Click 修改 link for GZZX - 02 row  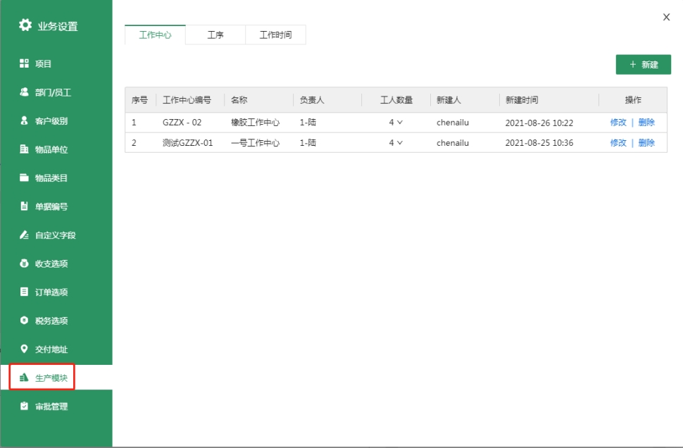click(618, 123)
